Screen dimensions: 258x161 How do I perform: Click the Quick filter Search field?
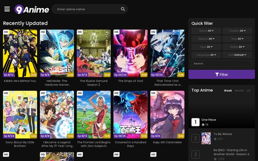(x=221, y=64)
